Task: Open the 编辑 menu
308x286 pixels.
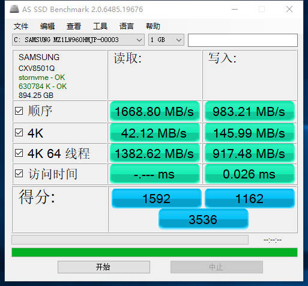Action: tap(47, 26)
